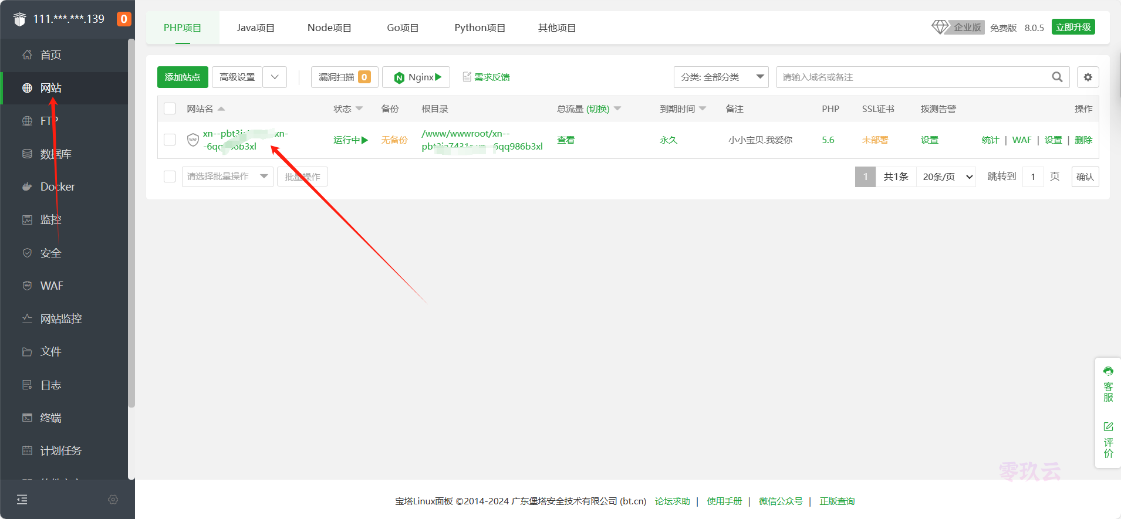Sort the 总流量 column arrow

(x=617, y=108)
